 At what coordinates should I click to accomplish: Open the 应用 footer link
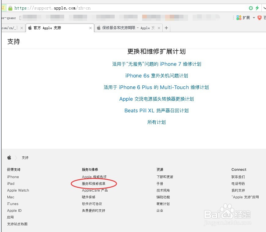point(10,217)
